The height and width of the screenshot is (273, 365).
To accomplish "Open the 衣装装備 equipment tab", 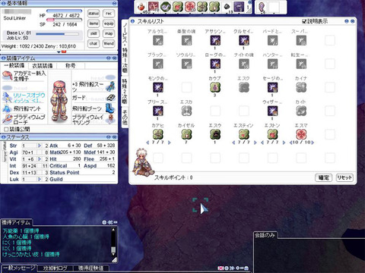I will (x=43, y=66).
